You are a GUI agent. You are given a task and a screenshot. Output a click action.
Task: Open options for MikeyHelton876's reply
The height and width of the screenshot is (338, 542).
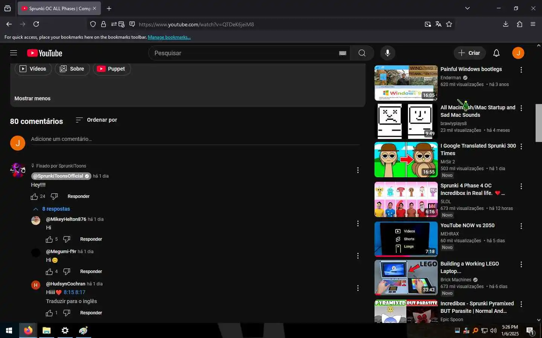click(x=358, y=224)
